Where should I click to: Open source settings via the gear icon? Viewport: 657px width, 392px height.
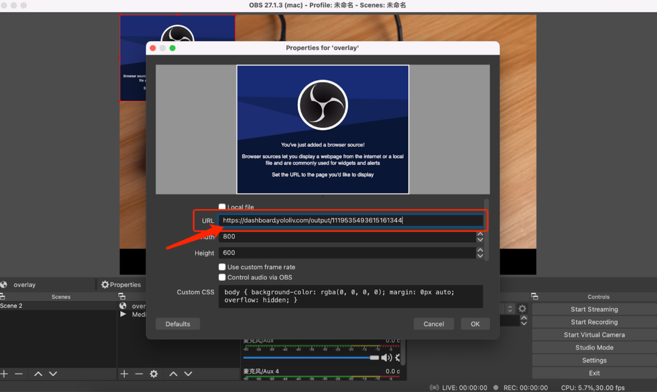point(153,373)
